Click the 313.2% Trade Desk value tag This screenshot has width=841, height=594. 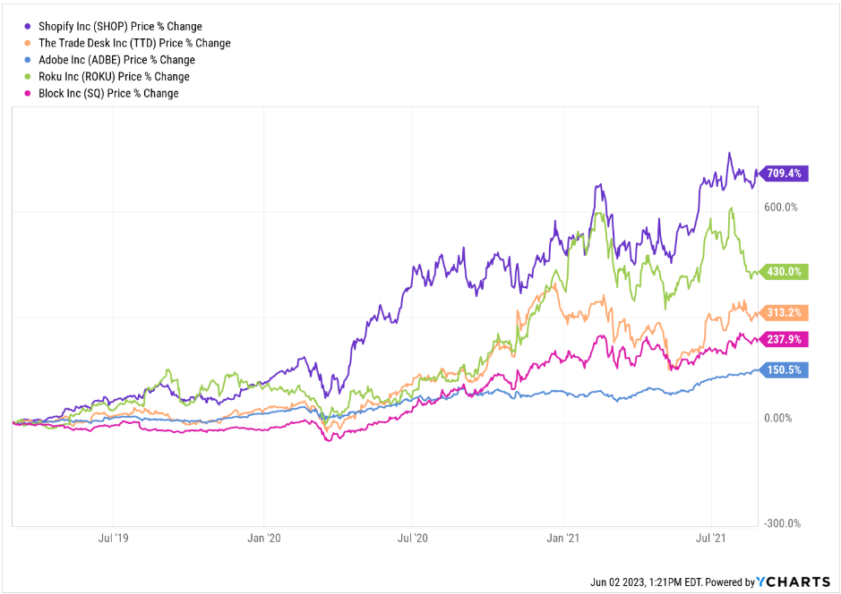click(x=785, y=312)
